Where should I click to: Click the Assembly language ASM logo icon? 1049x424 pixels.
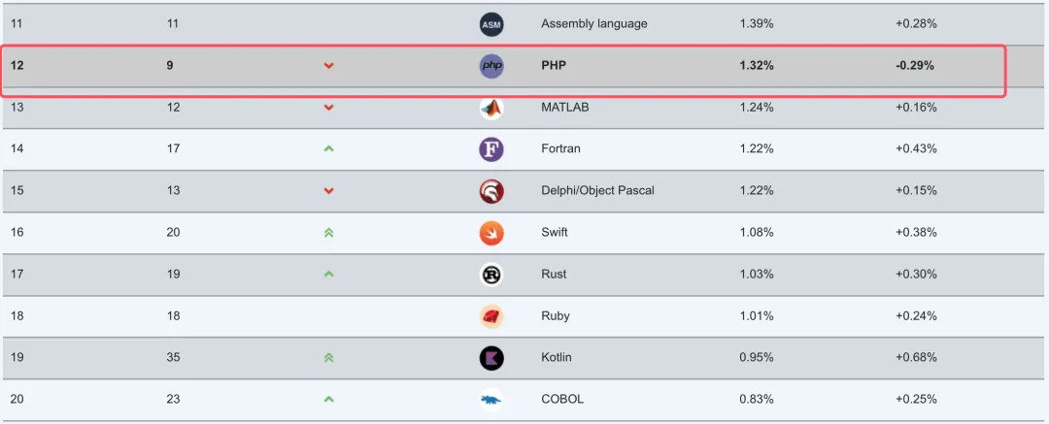[x=491, y=24]
